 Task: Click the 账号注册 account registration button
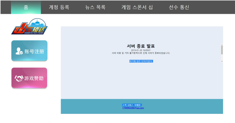click(29, 51)
